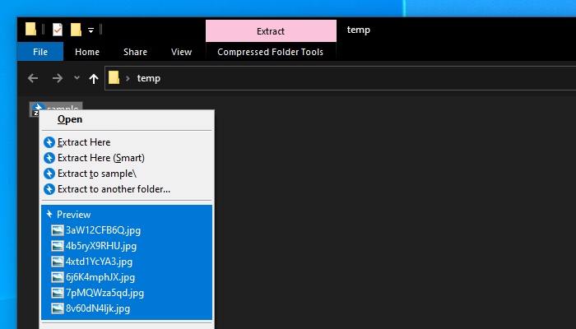Image resolution: width=576 pixels, height=329 pixels.
Task: Click the Properties icon in quick access toolbar
Action: 57,30
